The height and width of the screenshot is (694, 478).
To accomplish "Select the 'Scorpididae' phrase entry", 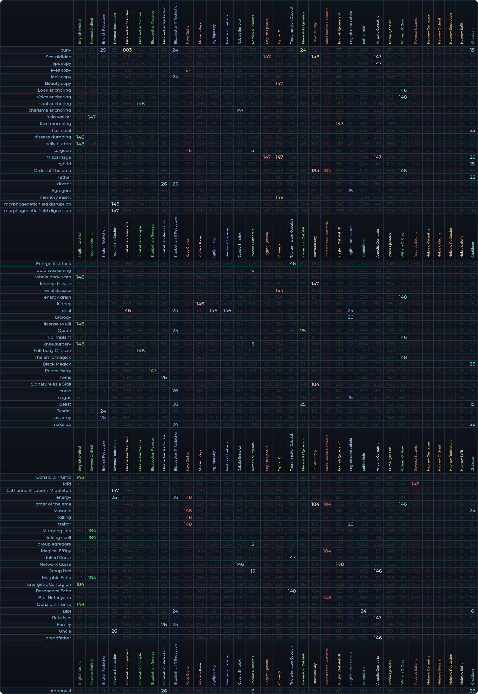I will click(x=58, y=57).
